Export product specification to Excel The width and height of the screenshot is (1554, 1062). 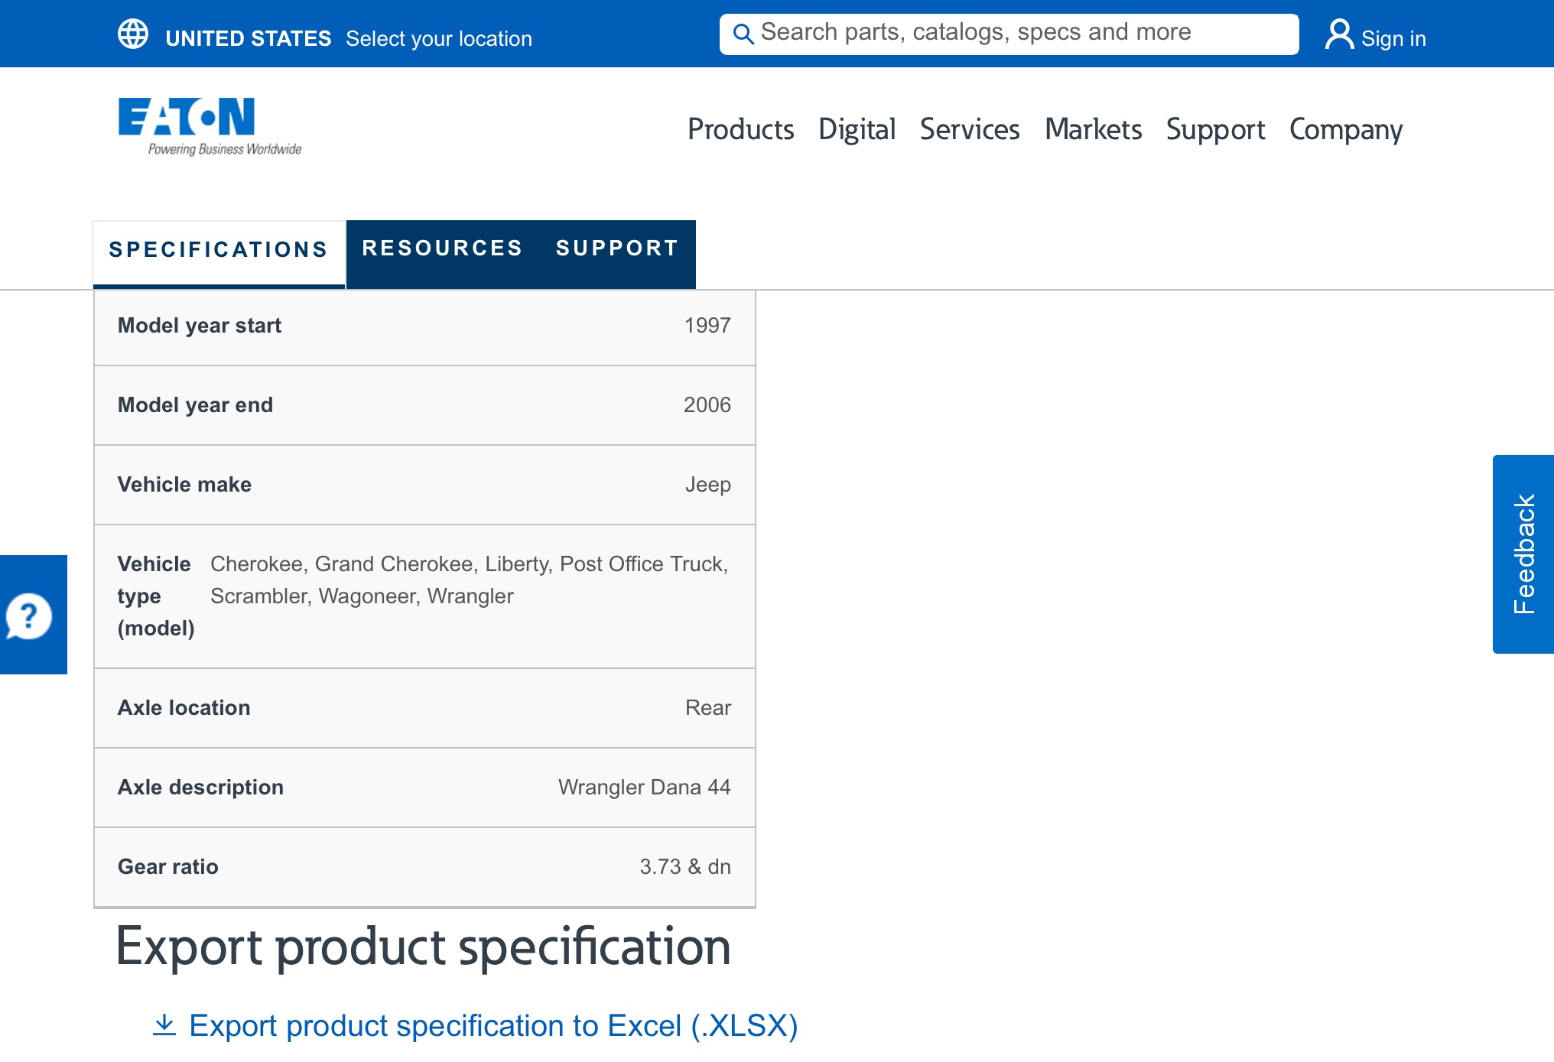pyautogui.click(x=493, y=1026)
